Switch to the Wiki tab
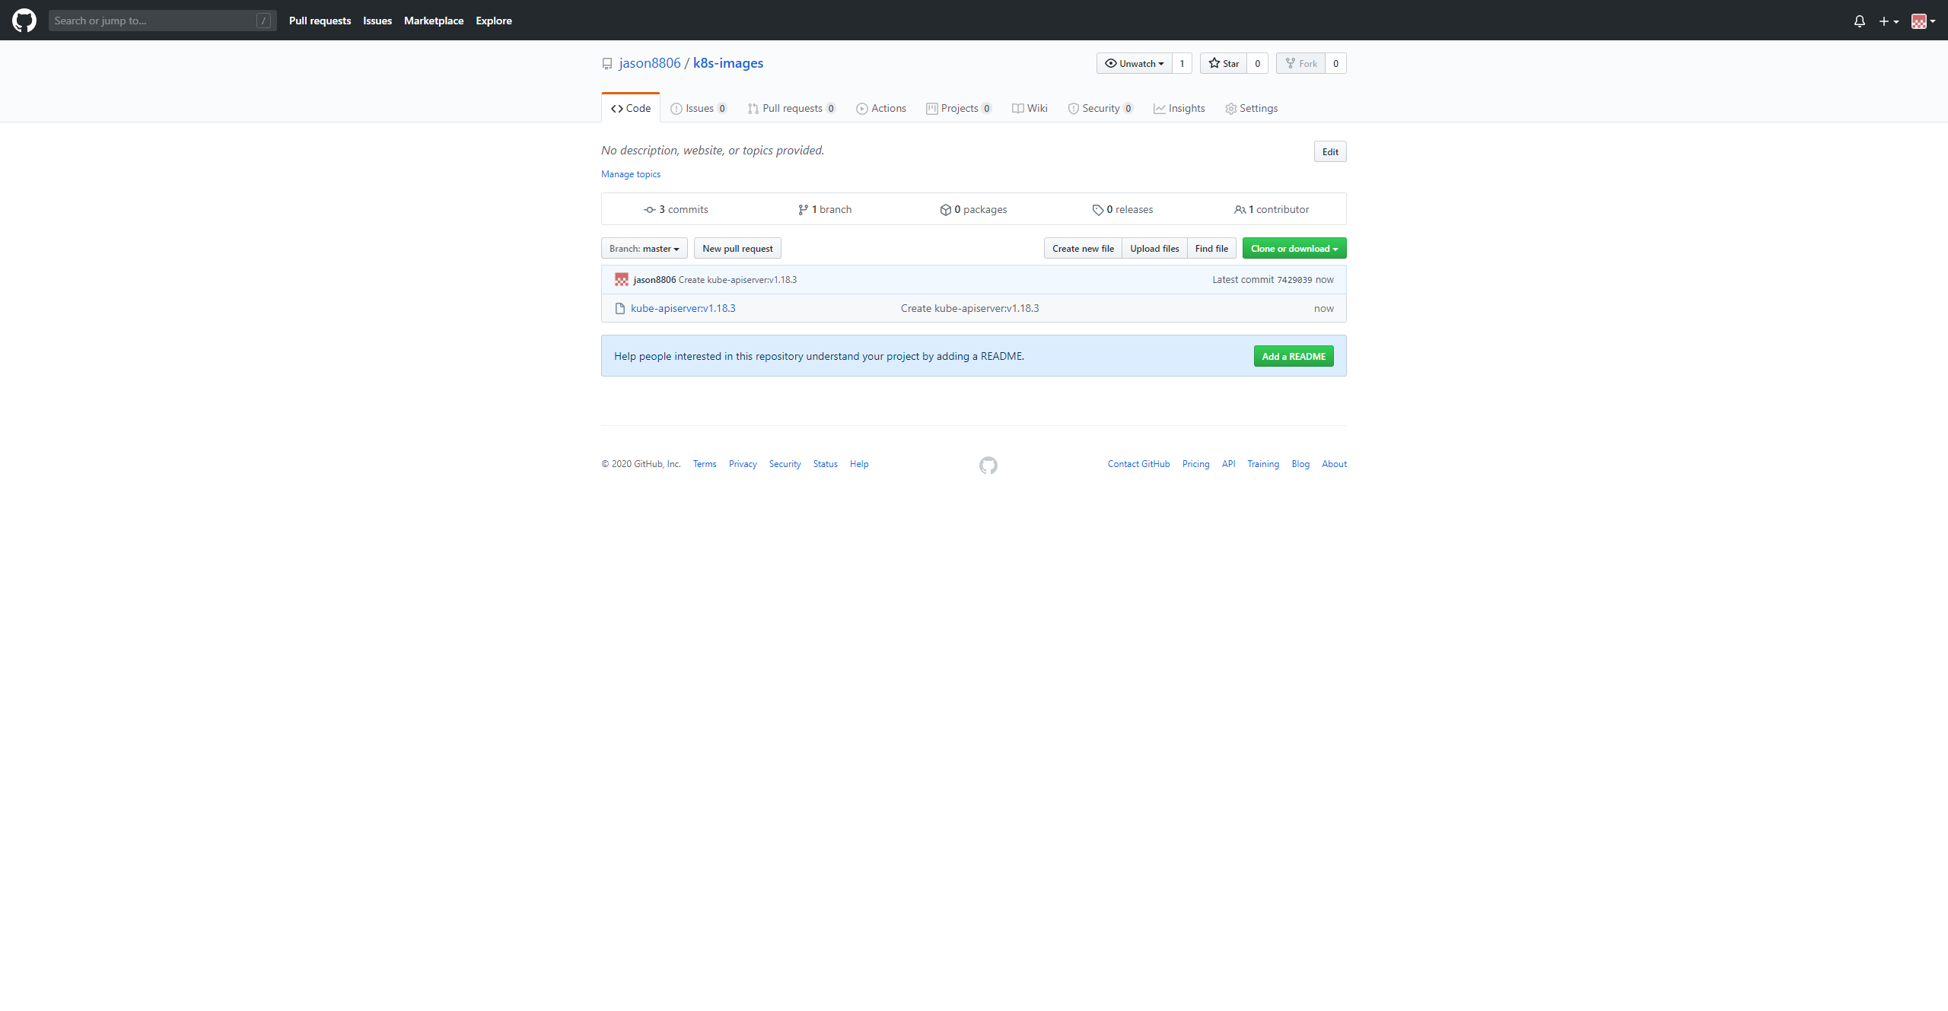 coord(1030,108)
